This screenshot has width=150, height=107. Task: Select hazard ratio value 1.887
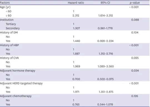point(76,54)
